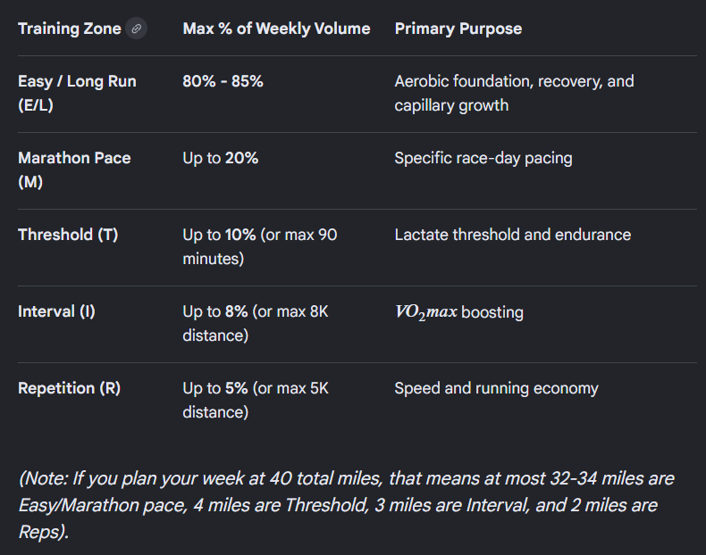Select the Easy / Long Run (E/L) cell
Screen dimensions: 706x555
tap(77, 93)
